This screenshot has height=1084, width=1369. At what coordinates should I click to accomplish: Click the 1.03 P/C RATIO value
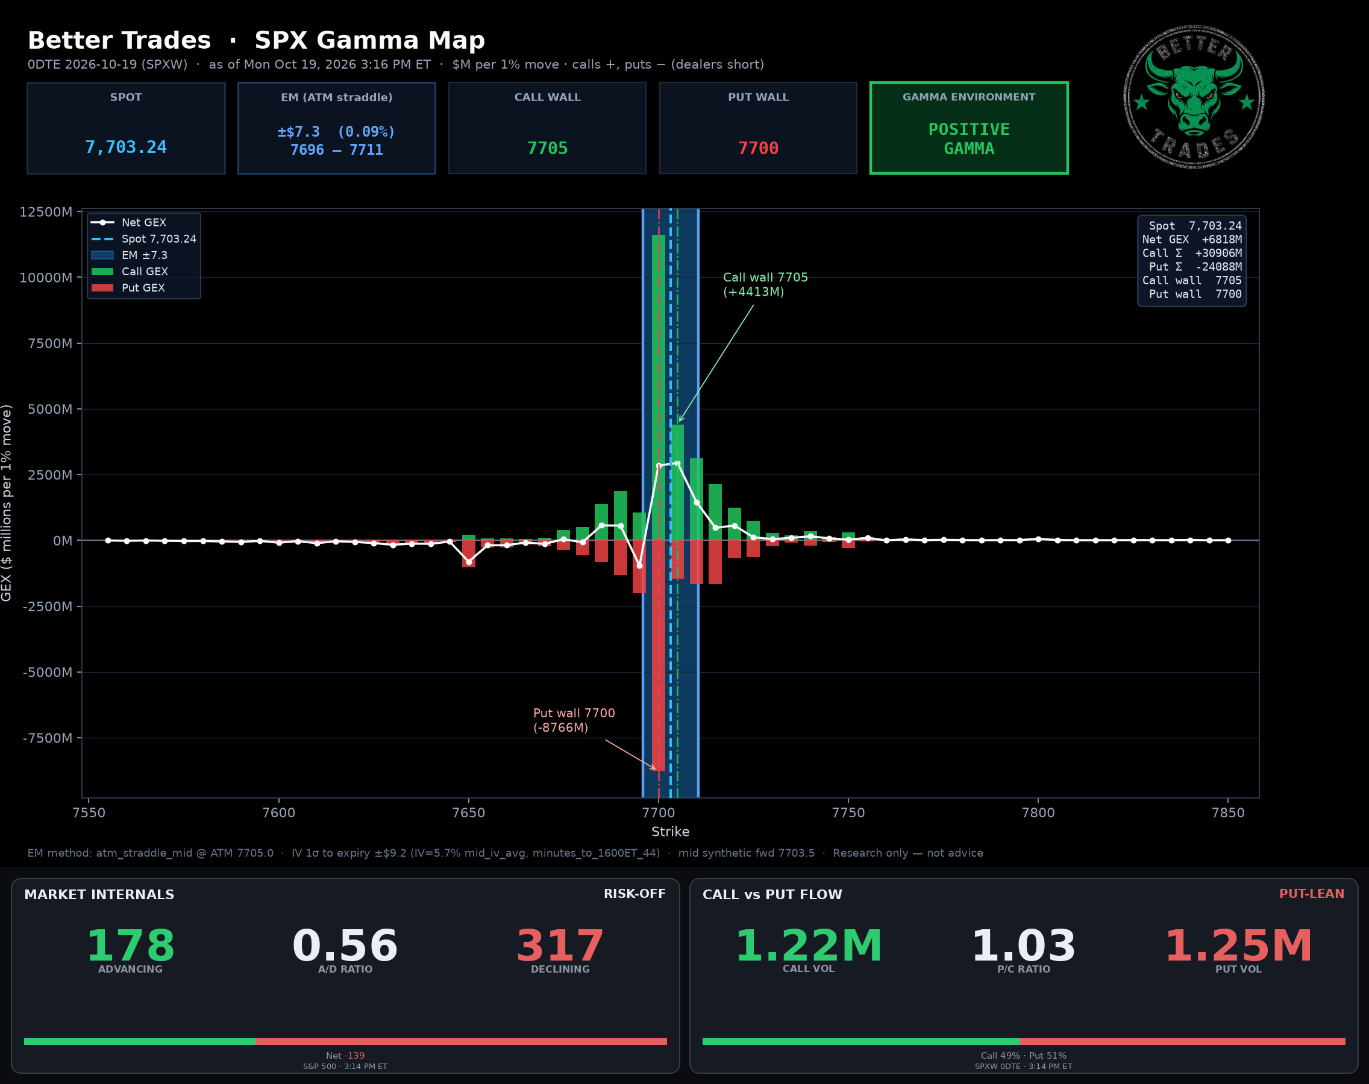[x=1024, y=945]
